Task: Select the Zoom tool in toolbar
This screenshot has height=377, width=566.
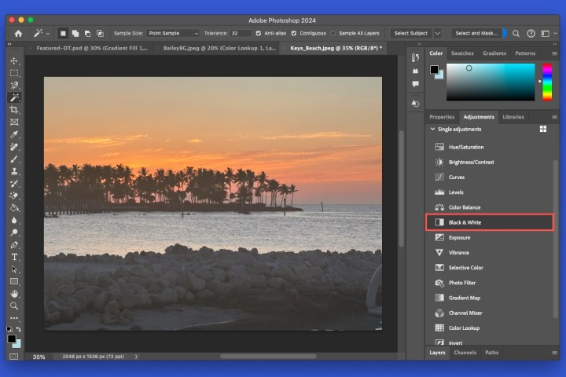Action: (x=14, y=306)
